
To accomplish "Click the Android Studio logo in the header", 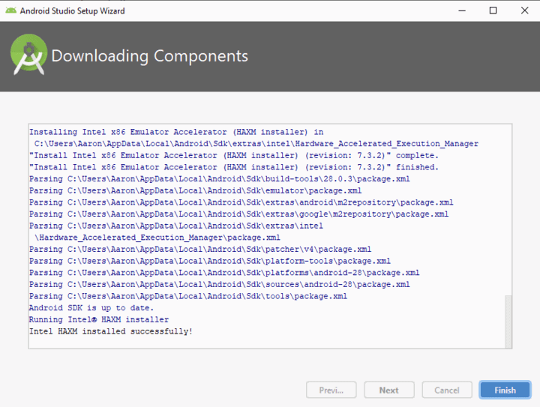I will tap(29, 55).
